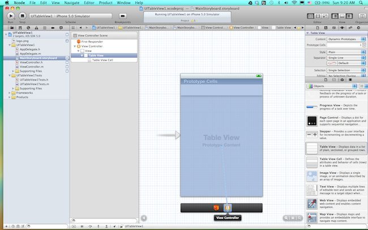Click the Prototype Cells stepper

tap(364, 45)
